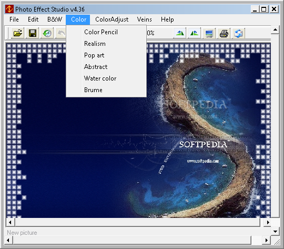Image resolution: width=284 pixels, height=249 pixels.
Task: Maximize the Photo Effect Studio window
Action: tap(264, 9)
